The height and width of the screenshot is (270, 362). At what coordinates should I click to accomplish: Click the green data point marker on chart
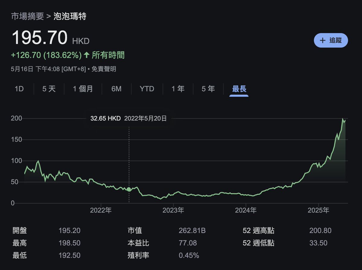pos(129,189)
